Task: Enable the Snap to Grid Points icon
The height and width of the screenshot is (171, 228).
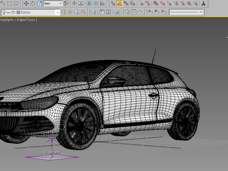Action: point(156,3)
